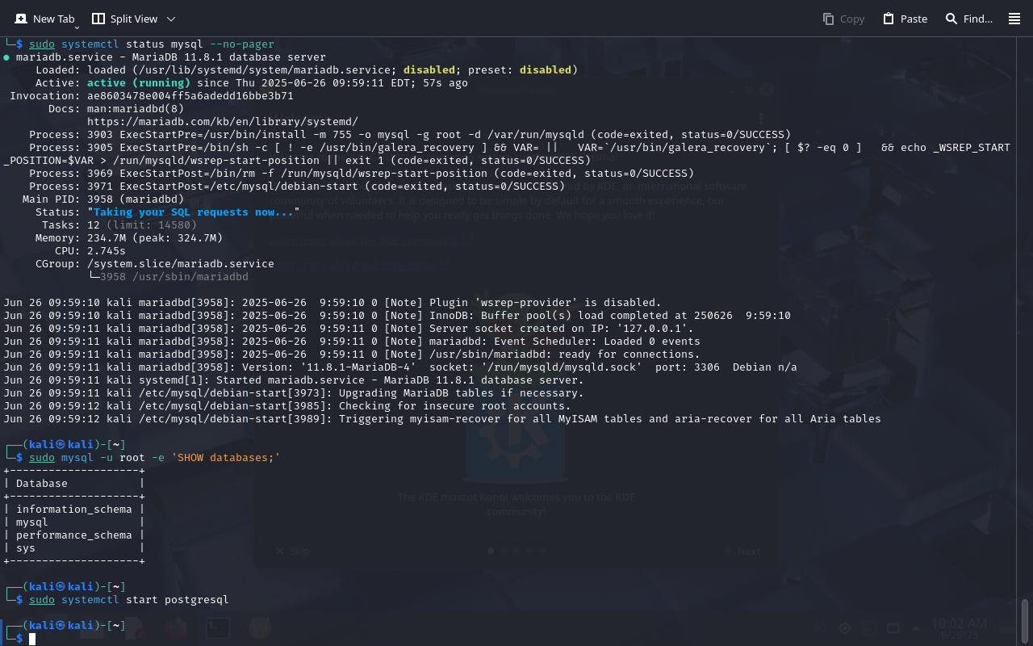The height and width of the screenshot is (646, 1033).
Task: Click 'Tasks: 12 (limit: 14580)' line
Action: tap(119, 225)
